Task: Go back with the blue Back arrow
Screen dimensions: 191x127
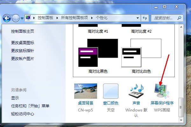Action: (x=7, y=18)
